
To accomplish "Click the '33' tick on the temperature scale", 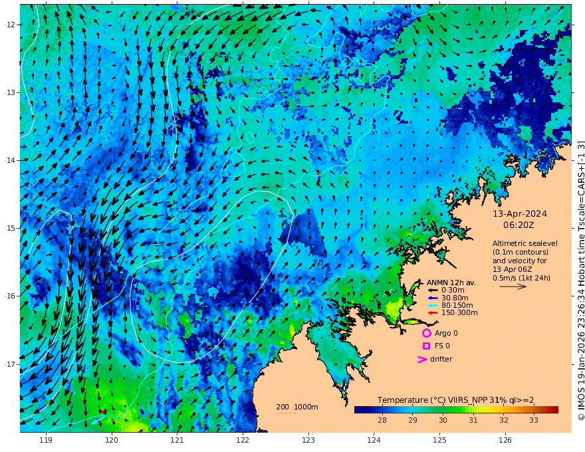I will point(534,420).
